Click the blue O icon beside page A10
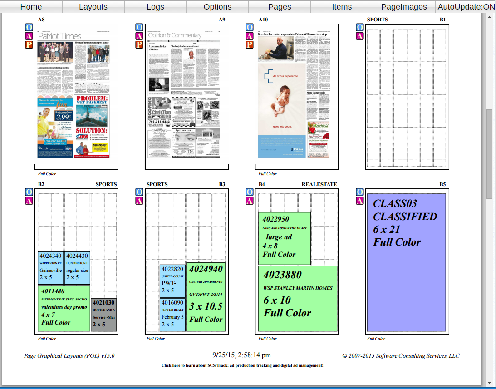Screen dimensions: 496x389 click(x=250, y=27)
